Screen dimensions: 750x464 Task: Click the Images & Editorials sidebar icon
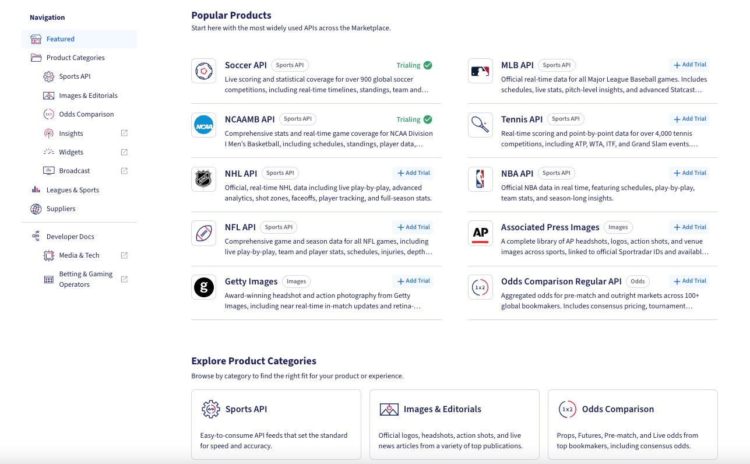[49, 96]
